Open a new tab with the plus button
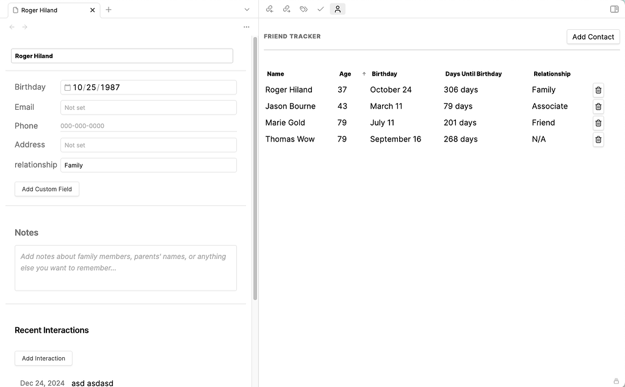The height and width of the screenshot is (387, 625). pyautogui.click(x=109, y=10)
